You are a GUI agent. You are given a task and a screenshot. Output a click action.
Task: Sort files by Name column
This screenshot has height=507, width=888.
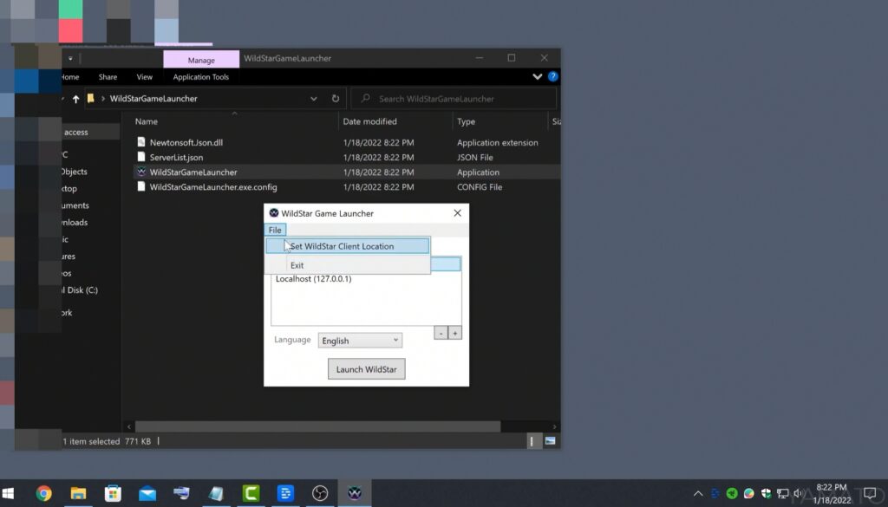146,121
